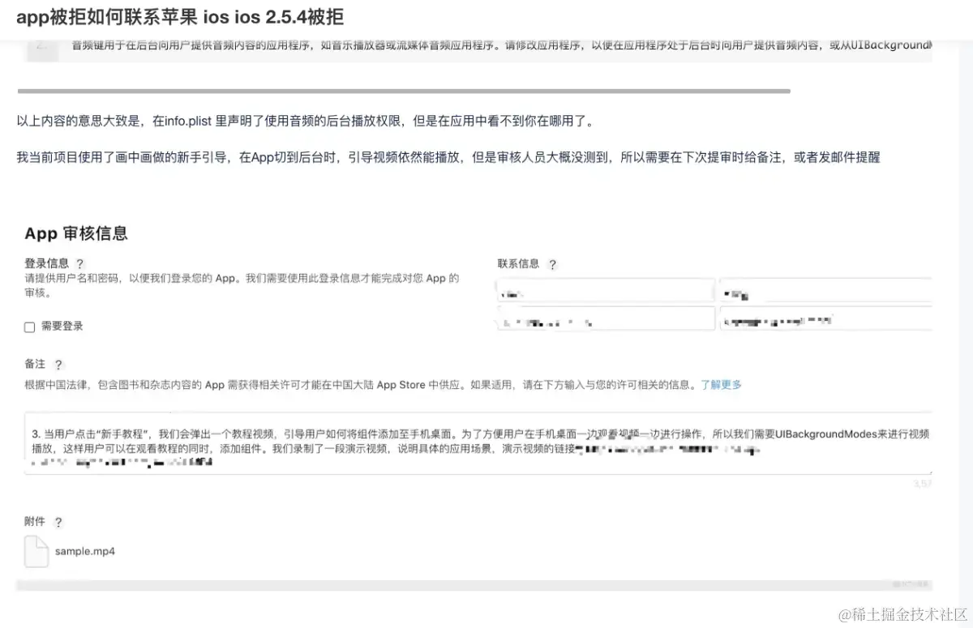The height and width of the screenshot is (628, 973).
Task: Click paragraph starting 我当前项目使用了画中画
Action: click(x=448, y=157)
